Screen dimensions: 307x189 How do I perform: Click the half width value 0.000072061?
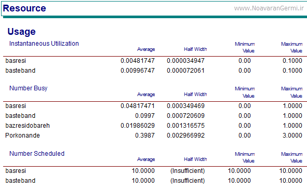tap(185, 71)
